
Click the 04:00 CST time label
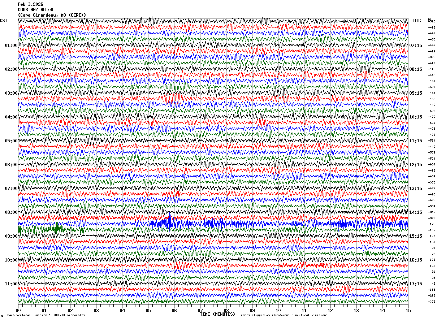(x=11, y=117)
